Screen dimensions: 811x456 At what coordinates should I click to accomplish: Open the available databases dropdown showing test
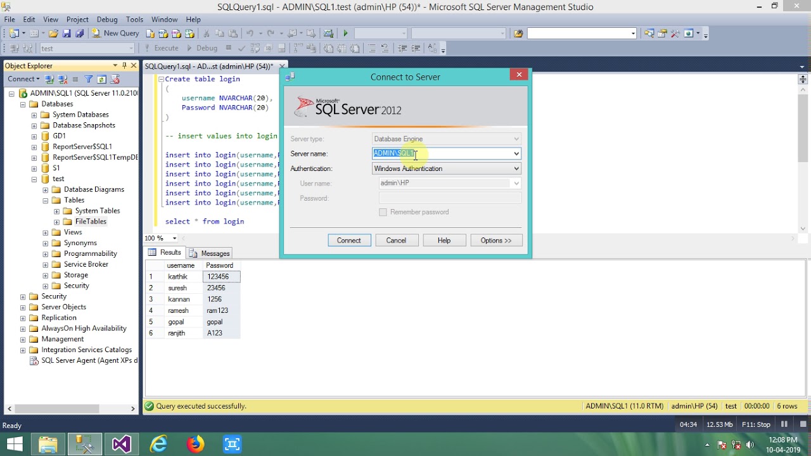(131, 48)
